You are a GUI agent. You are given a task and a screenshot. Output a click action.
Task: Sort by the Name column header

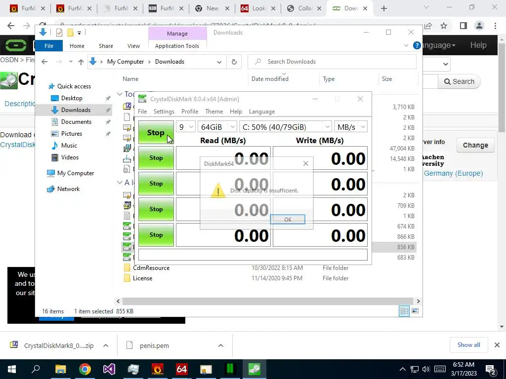click(x=130, y=78)
